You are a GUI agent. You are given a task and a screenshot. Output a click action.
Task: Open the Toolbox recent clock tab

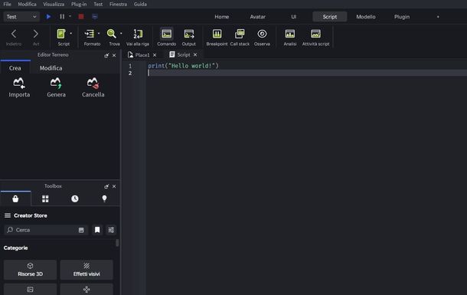pos(75,198)
